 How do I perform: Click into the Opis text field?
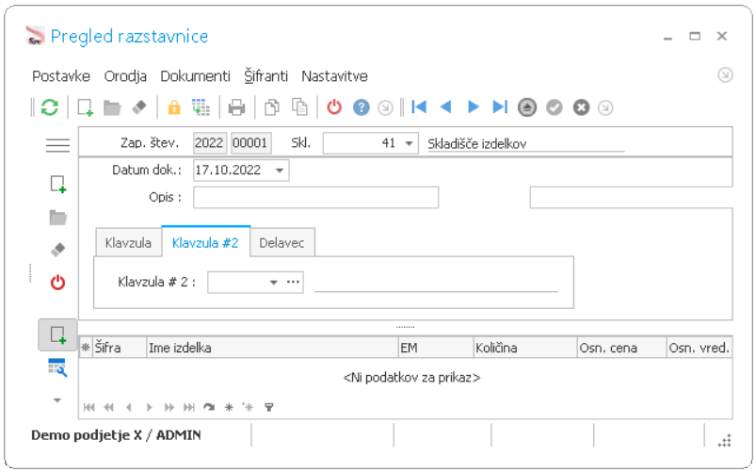click(x=315, y=198)
